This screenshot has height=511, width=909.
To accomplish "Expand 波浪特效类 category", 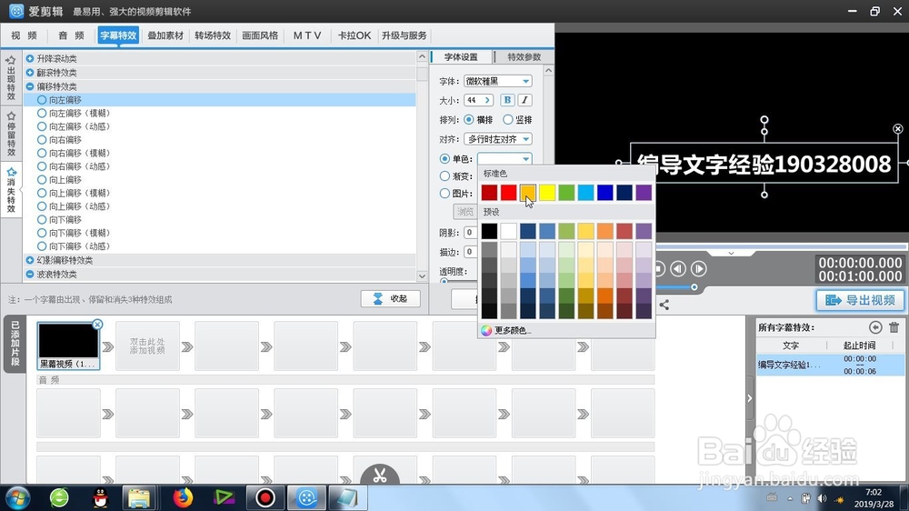I will coord(30,275).
